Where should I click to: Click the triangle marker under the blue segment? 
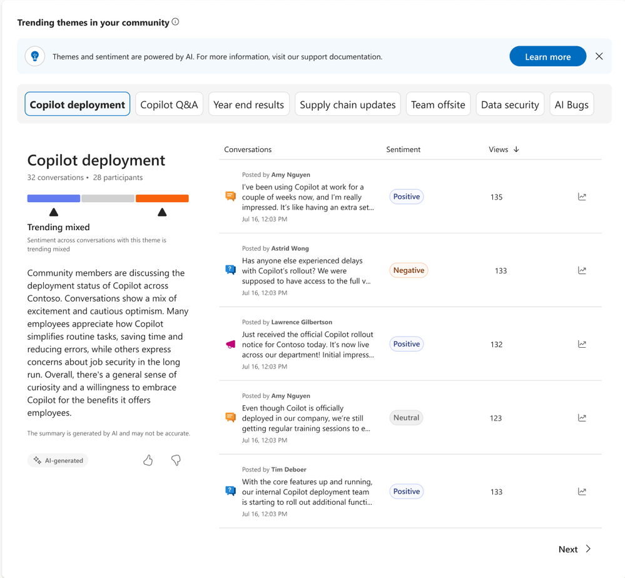pos(54,212)
